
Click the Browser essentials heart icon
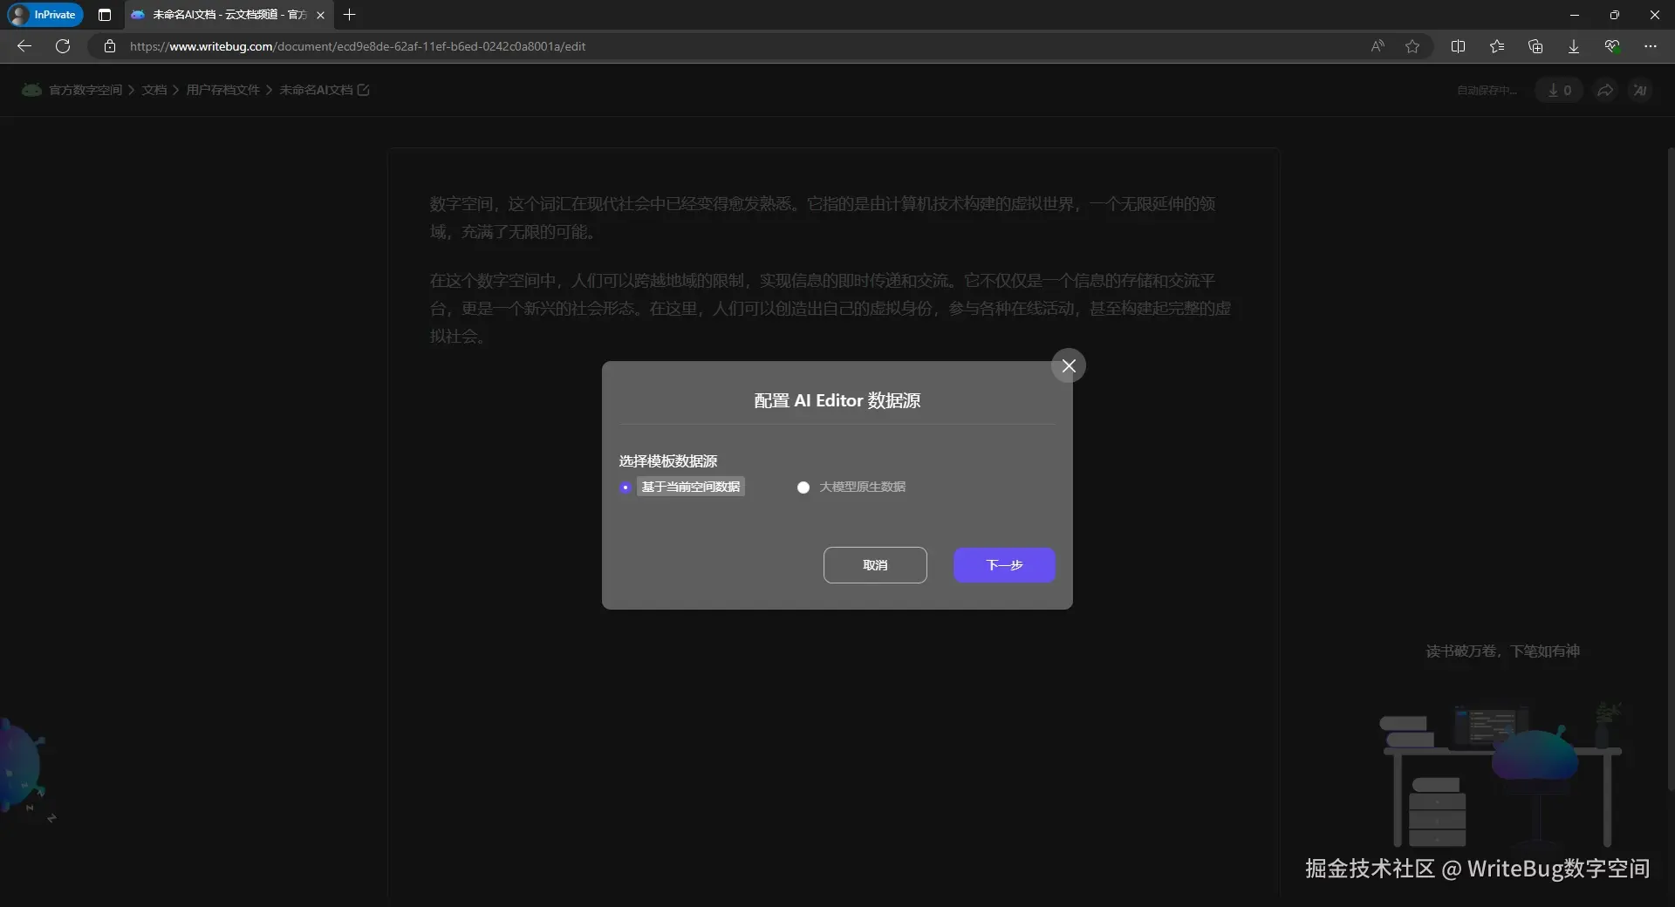point(1611,46)
